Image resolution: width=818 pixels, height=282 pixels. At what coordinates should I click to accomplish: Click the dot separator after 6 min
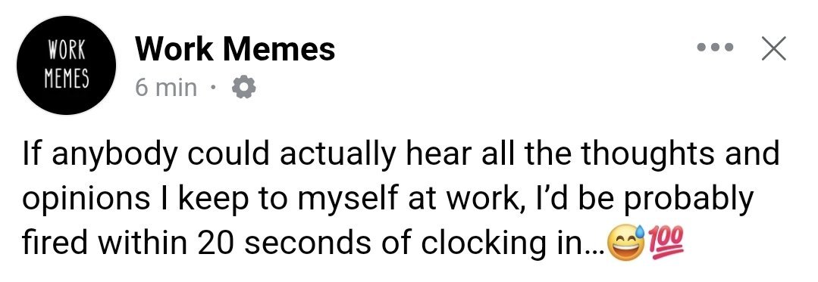click(213, 88)
